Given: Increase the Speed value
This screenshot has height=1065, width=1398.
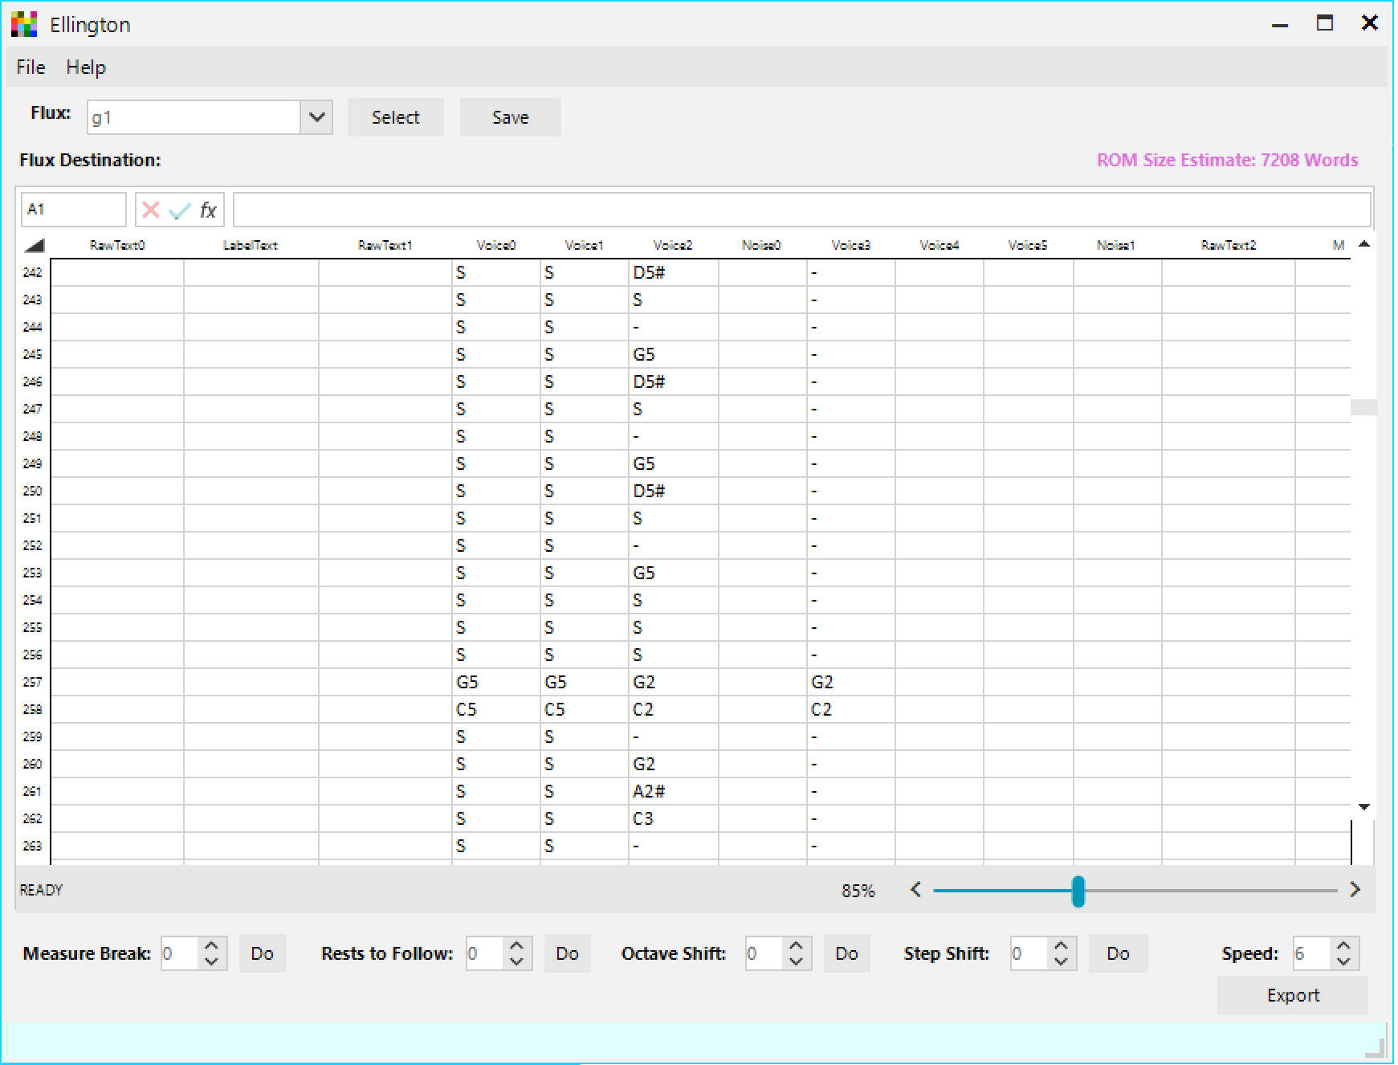Looking at the screenshot, I should [x=1343, y=945].
